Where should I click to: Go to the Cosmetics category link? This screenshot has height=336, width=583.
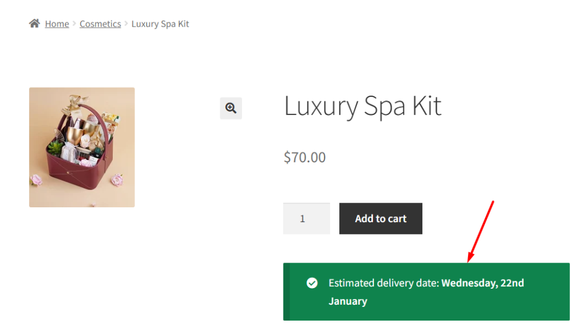100,24
